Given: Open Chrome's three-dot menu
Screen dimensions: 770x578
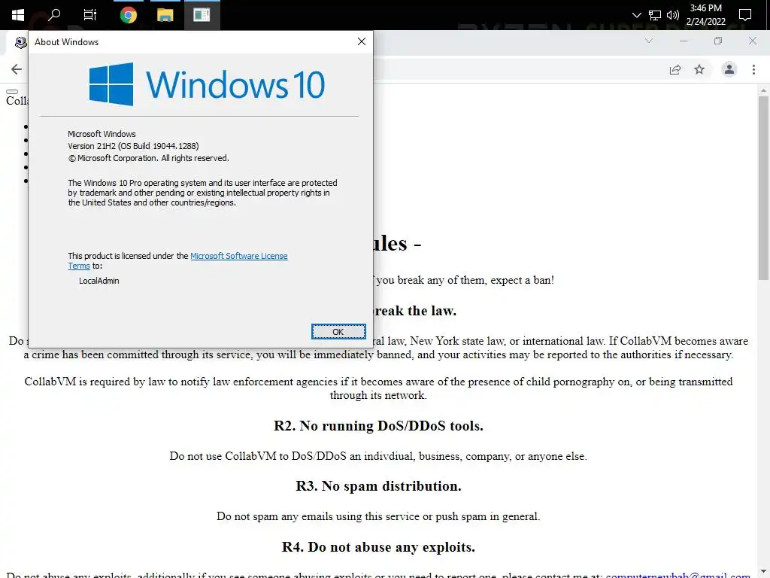Looking at the screenshot, I should pos(753,70).
